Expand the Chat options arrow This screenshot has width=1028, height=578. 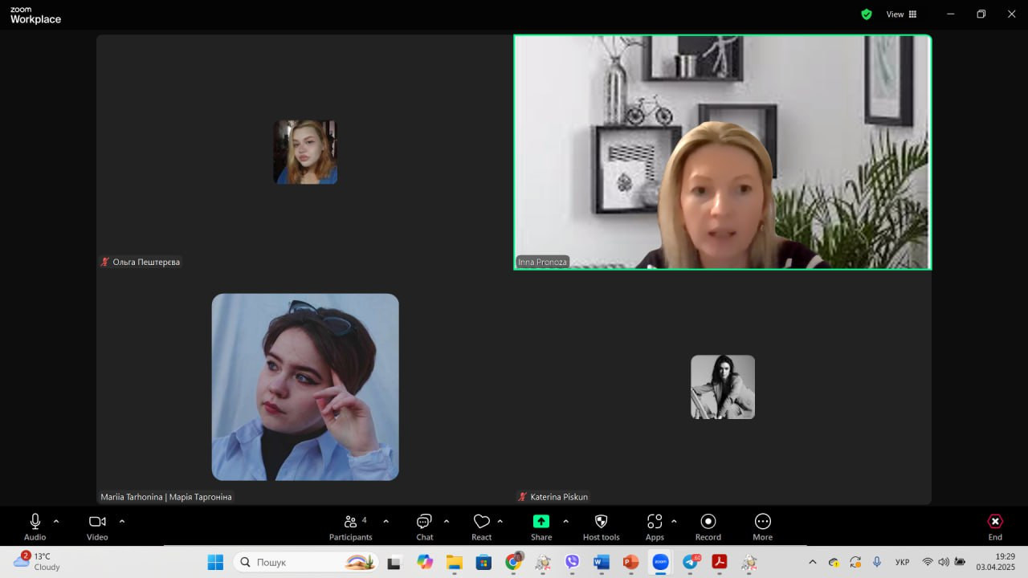coord(447,521)
